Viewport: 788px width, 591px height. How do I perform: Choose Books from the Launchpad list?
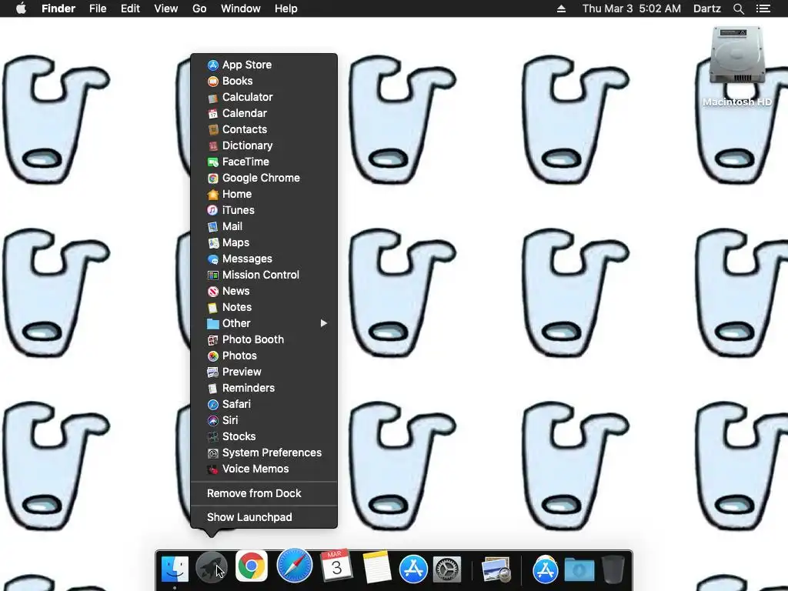pyautogui.click(x=264, y=81)
